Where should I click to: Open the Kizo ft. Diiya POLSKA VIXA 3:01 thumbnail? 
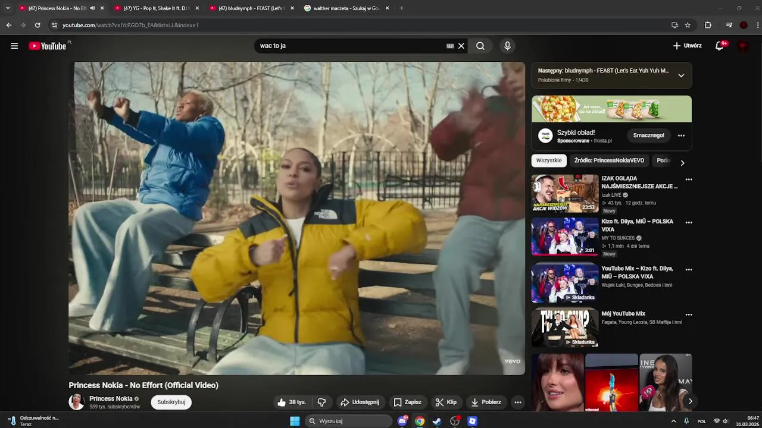pyautogui.click(x=565, y=236)
